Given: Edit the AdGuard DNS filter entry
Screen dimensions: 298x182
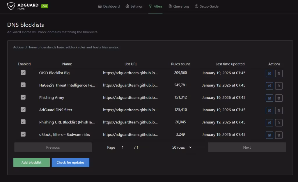Looking at the screenshot, I should tap(269, 110).
